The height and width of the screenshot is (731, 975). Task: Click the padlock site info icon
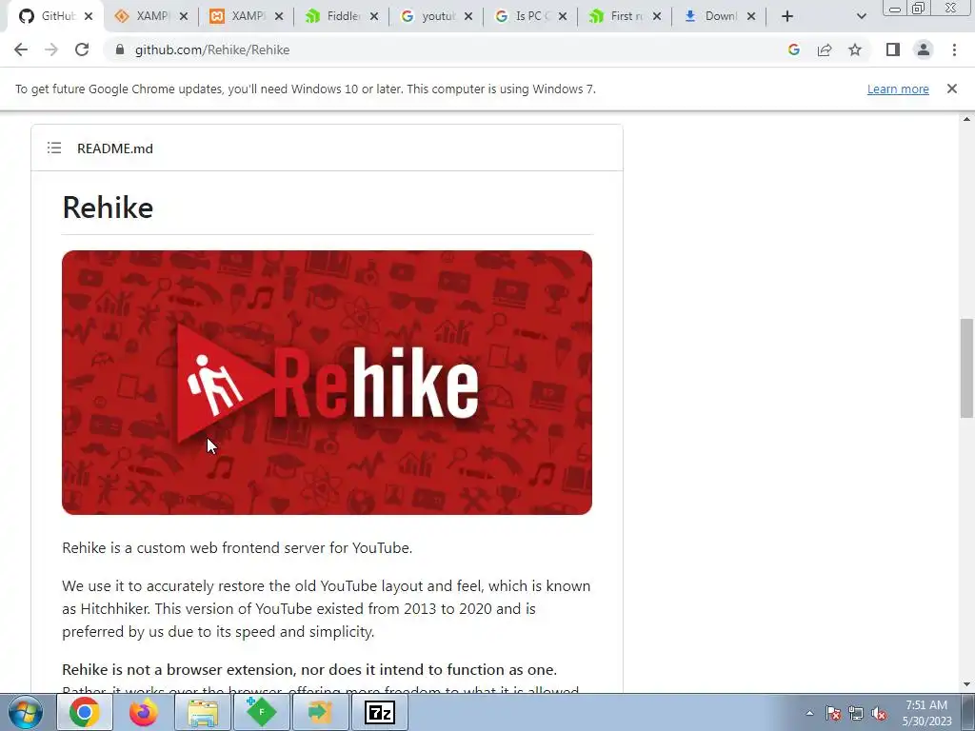[x=120, y=49]
